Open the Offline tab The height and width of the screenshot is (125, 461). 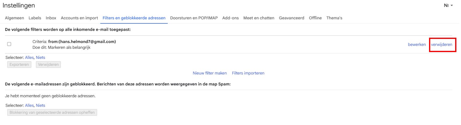click(x=315, y=18)
